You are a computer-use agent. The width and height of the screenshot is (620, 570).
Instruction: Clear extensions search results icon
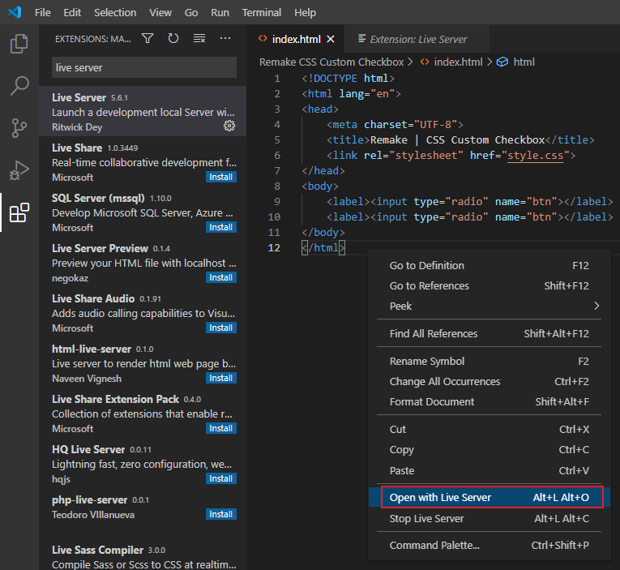[x=199, y=38]
